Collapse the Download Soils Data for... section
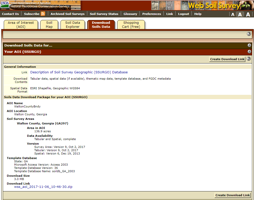The image size is (254, 200). (x=249, y=45)
